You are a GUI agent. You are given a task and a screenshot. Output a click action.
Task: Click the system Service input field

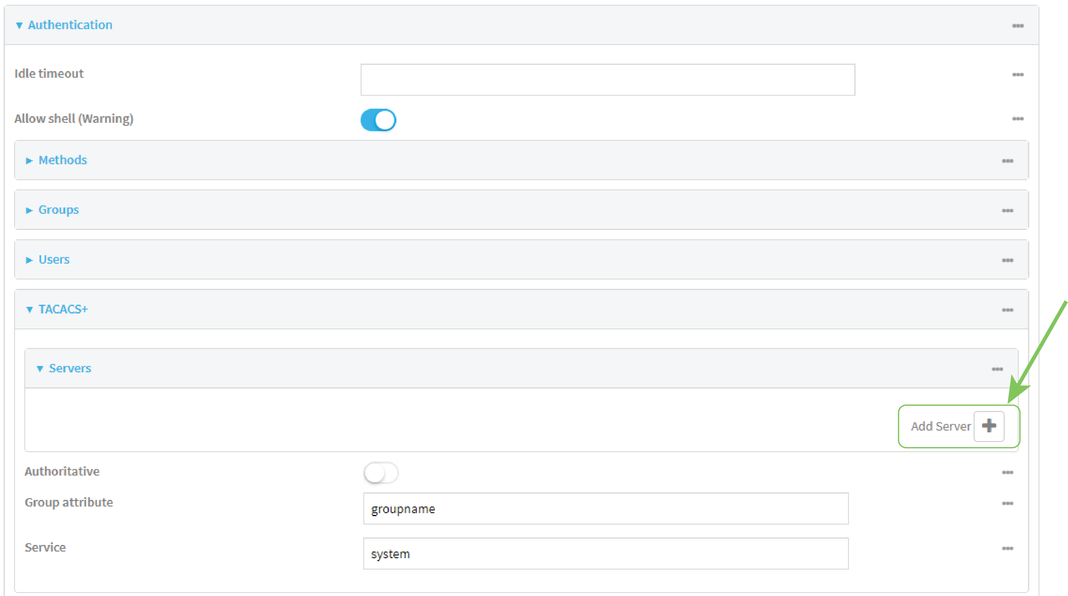pyautogui.click(x=605, y=553)
